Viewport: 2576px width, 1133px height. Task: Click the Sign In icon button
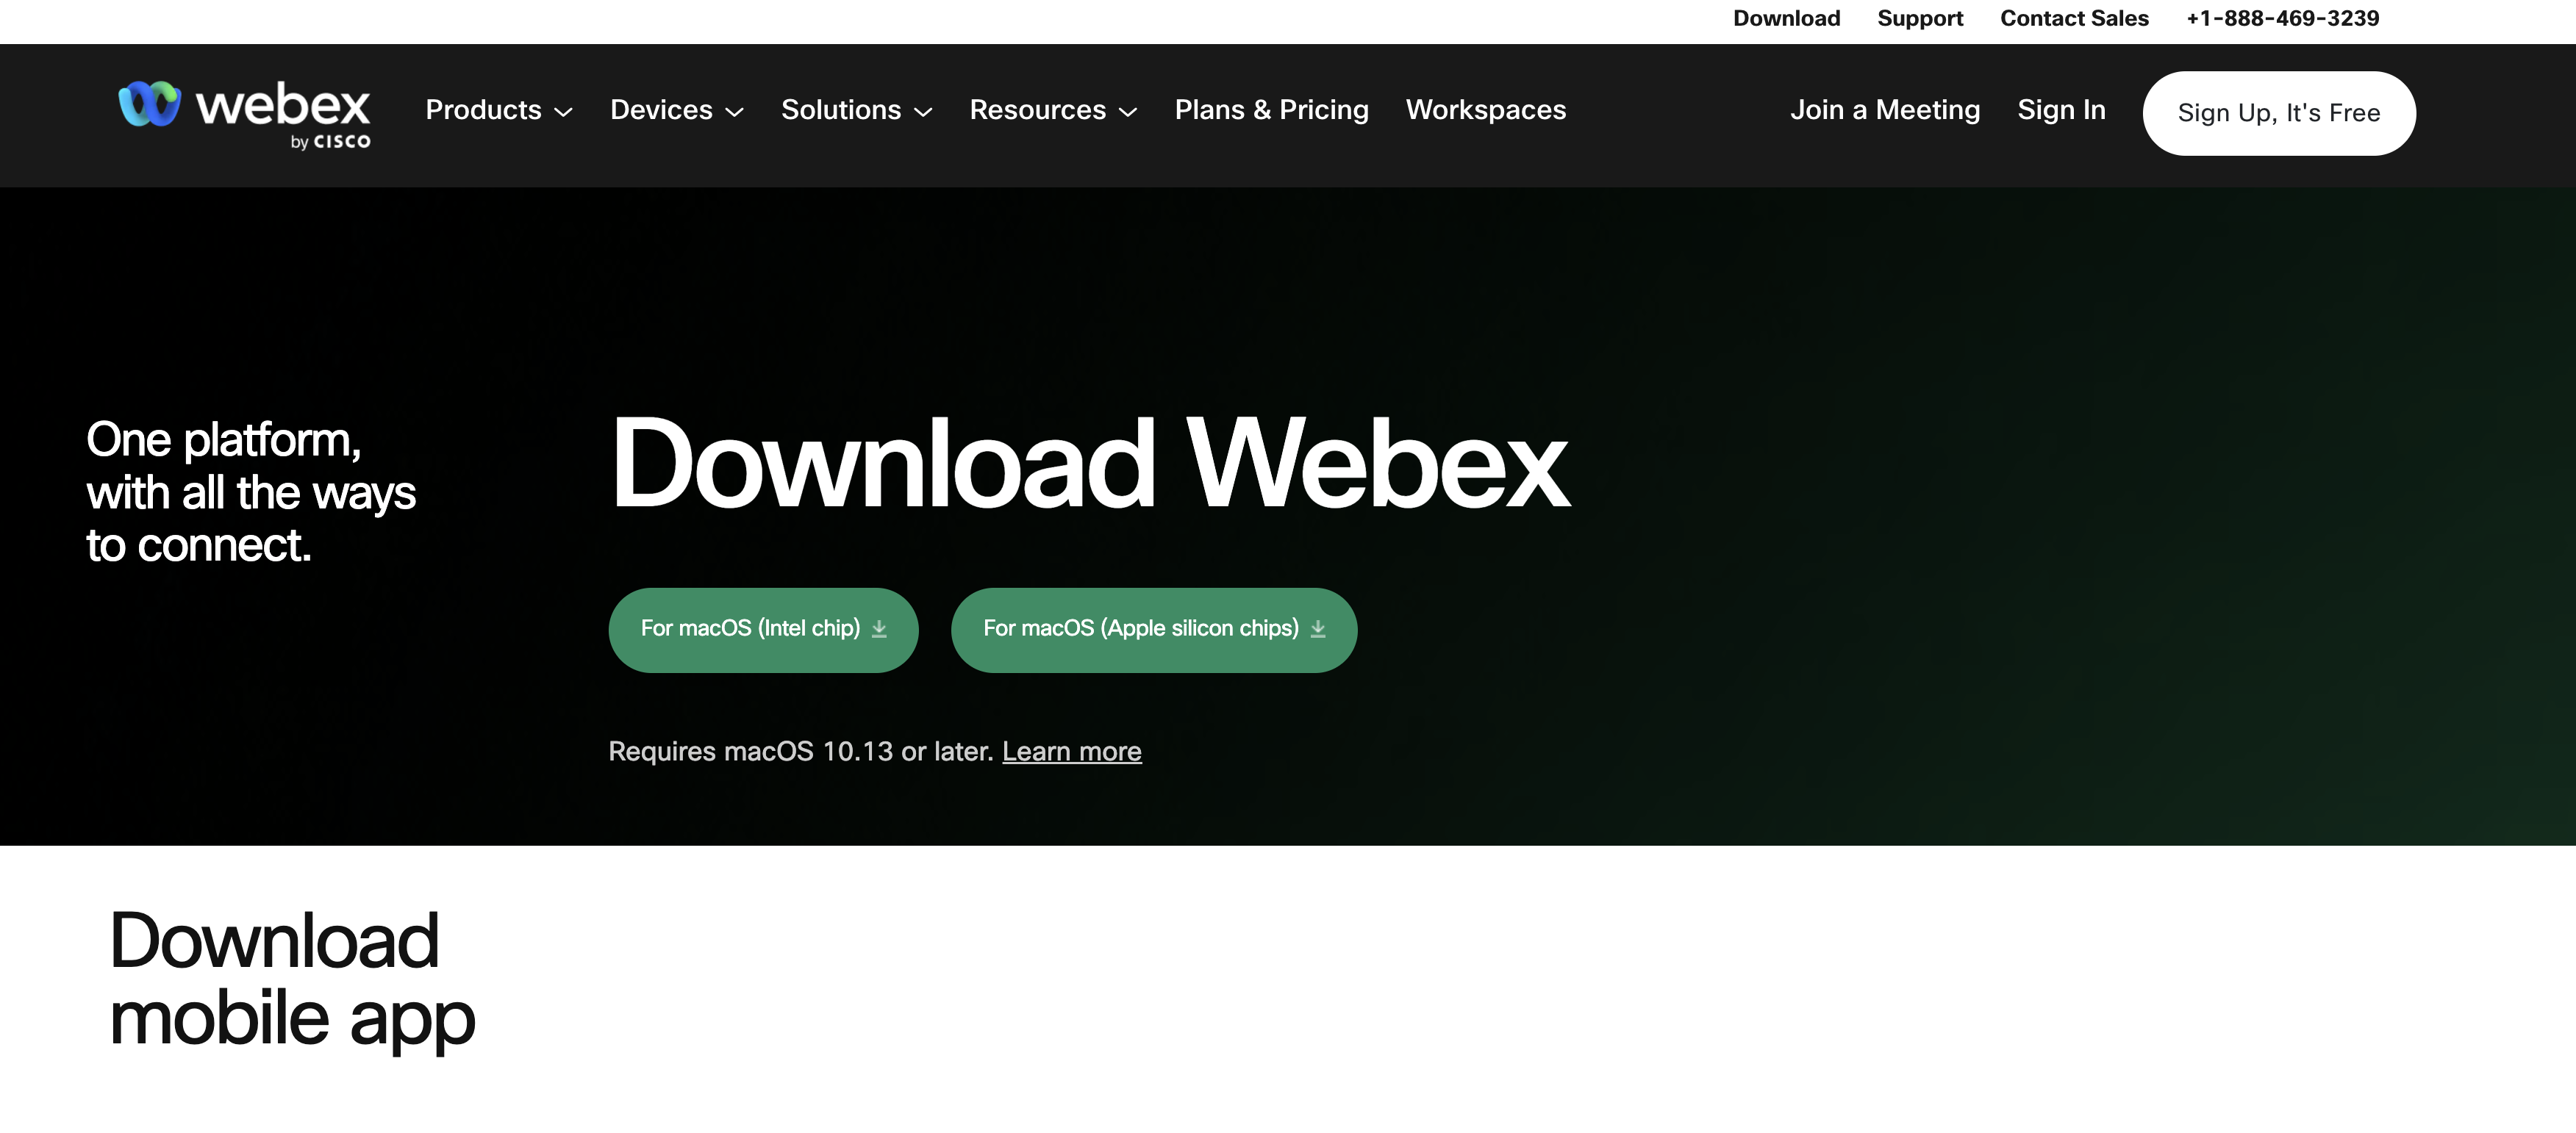[x=2060, y=112]
